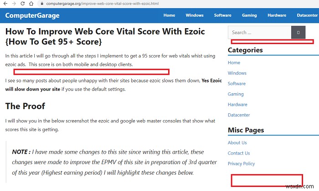The image size is (319, 191).
Task: Open the browser home page icon
Action: [x=31, y=4]
